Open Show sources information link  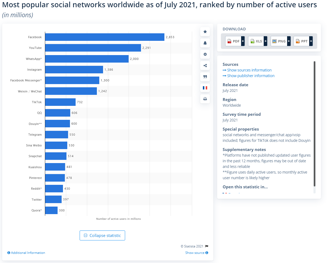[249, 70]
